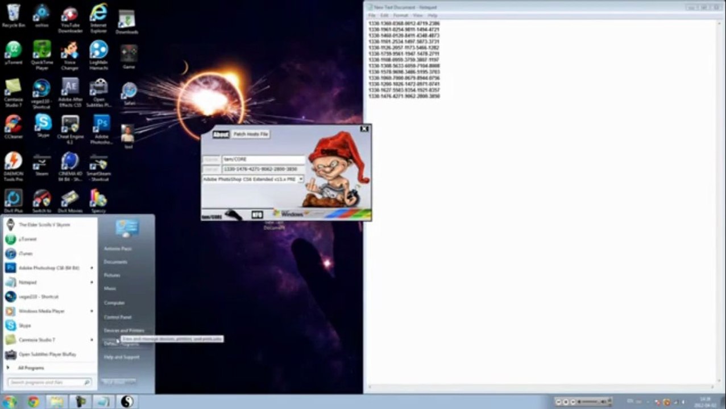Select the LogMeIn Hamachi desktop icon
Viewport: 726px width, 409px height.
click(x=98, y=55)
